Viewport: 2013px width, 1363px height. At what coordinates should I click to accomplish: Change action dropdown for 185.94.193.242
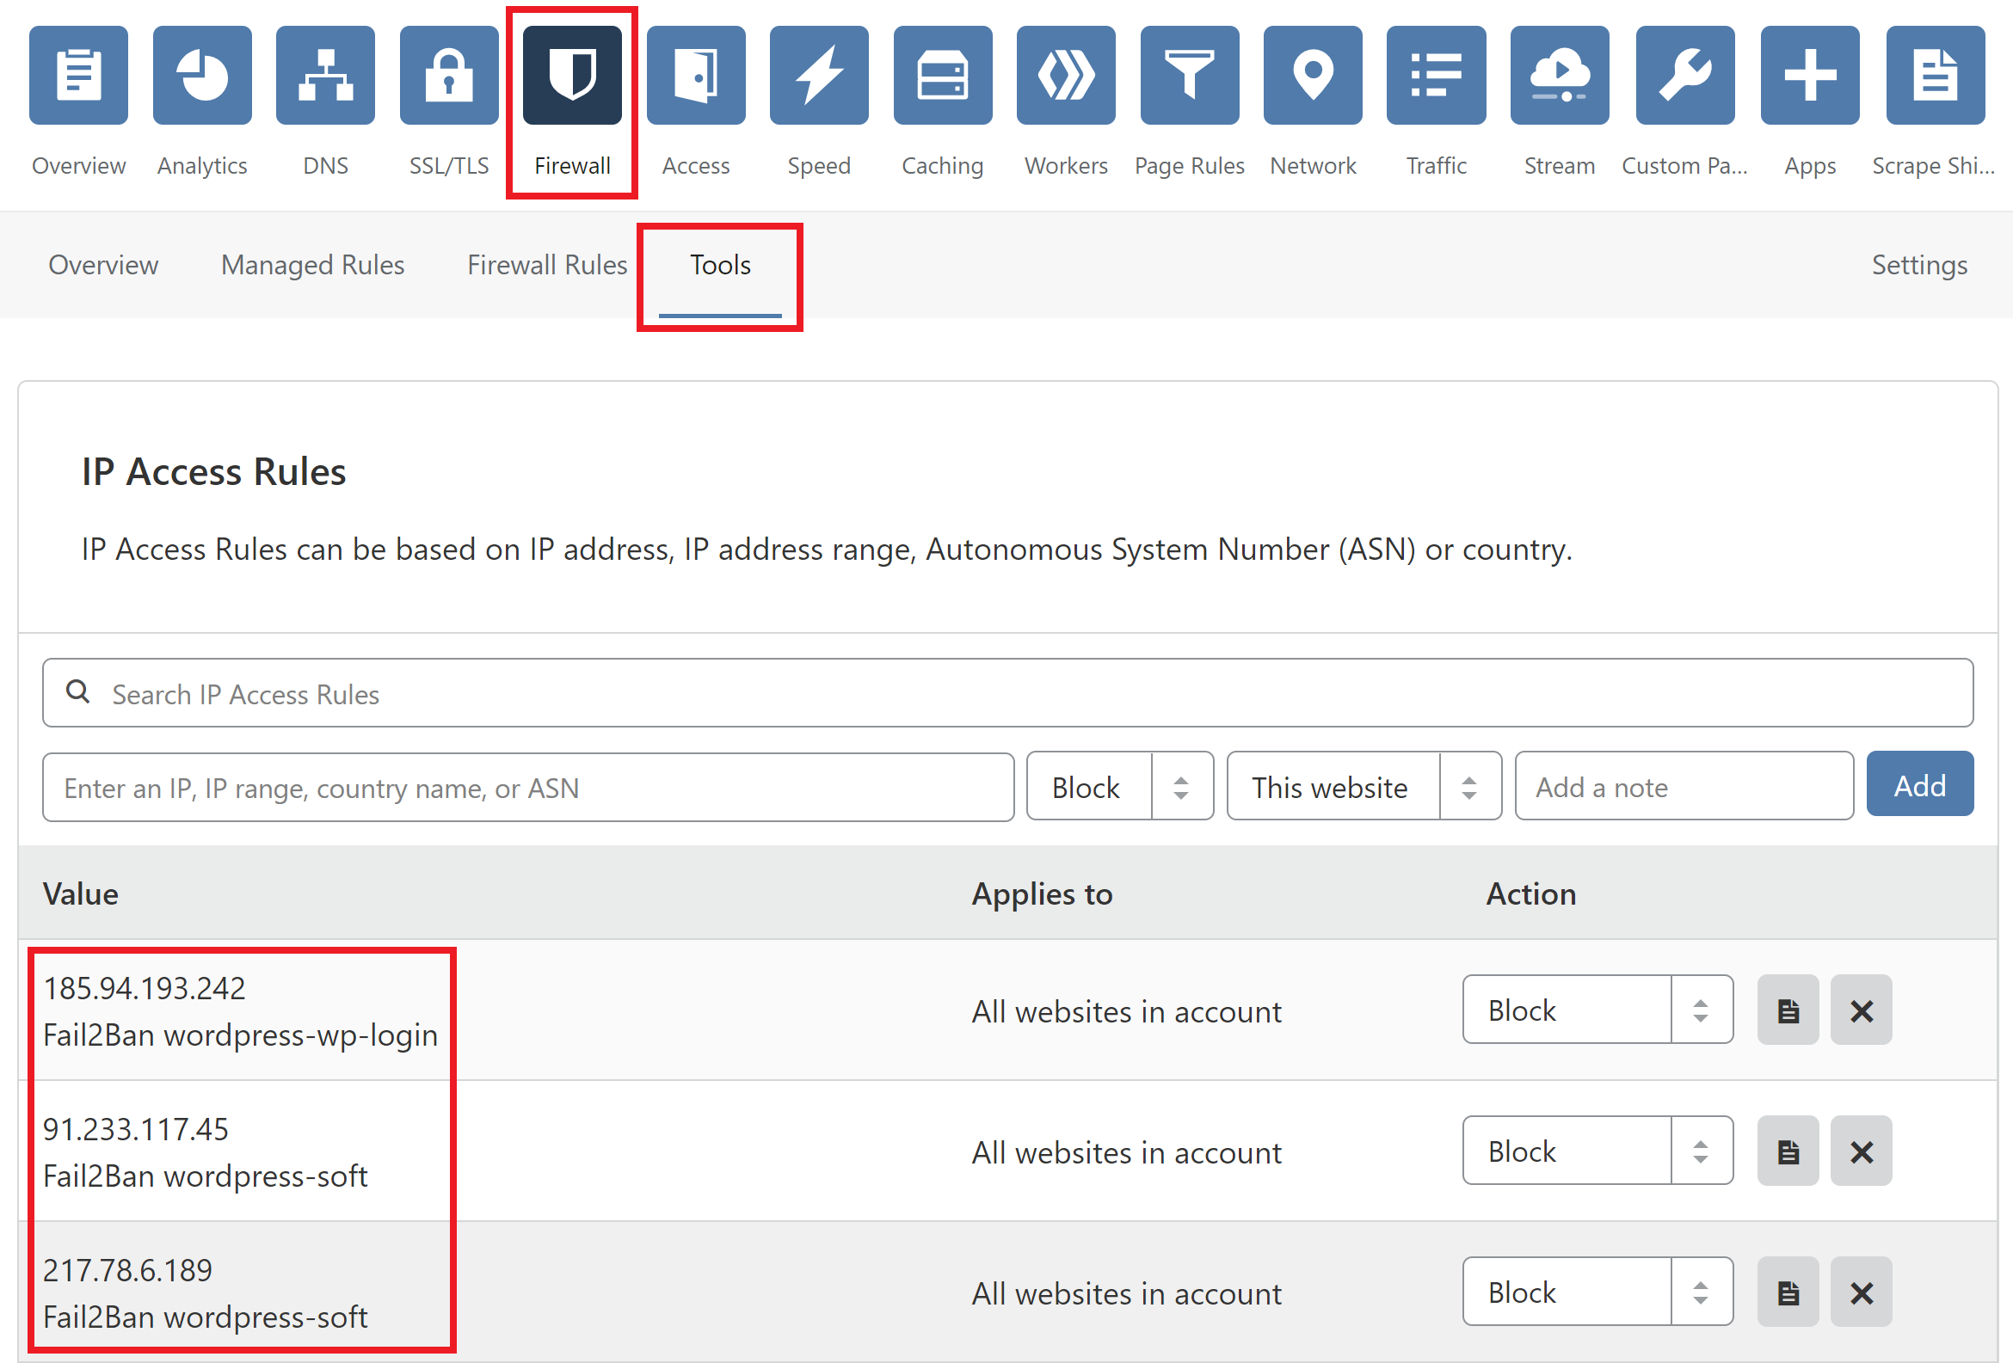pyautogui.click(x=1598, y=1010)
